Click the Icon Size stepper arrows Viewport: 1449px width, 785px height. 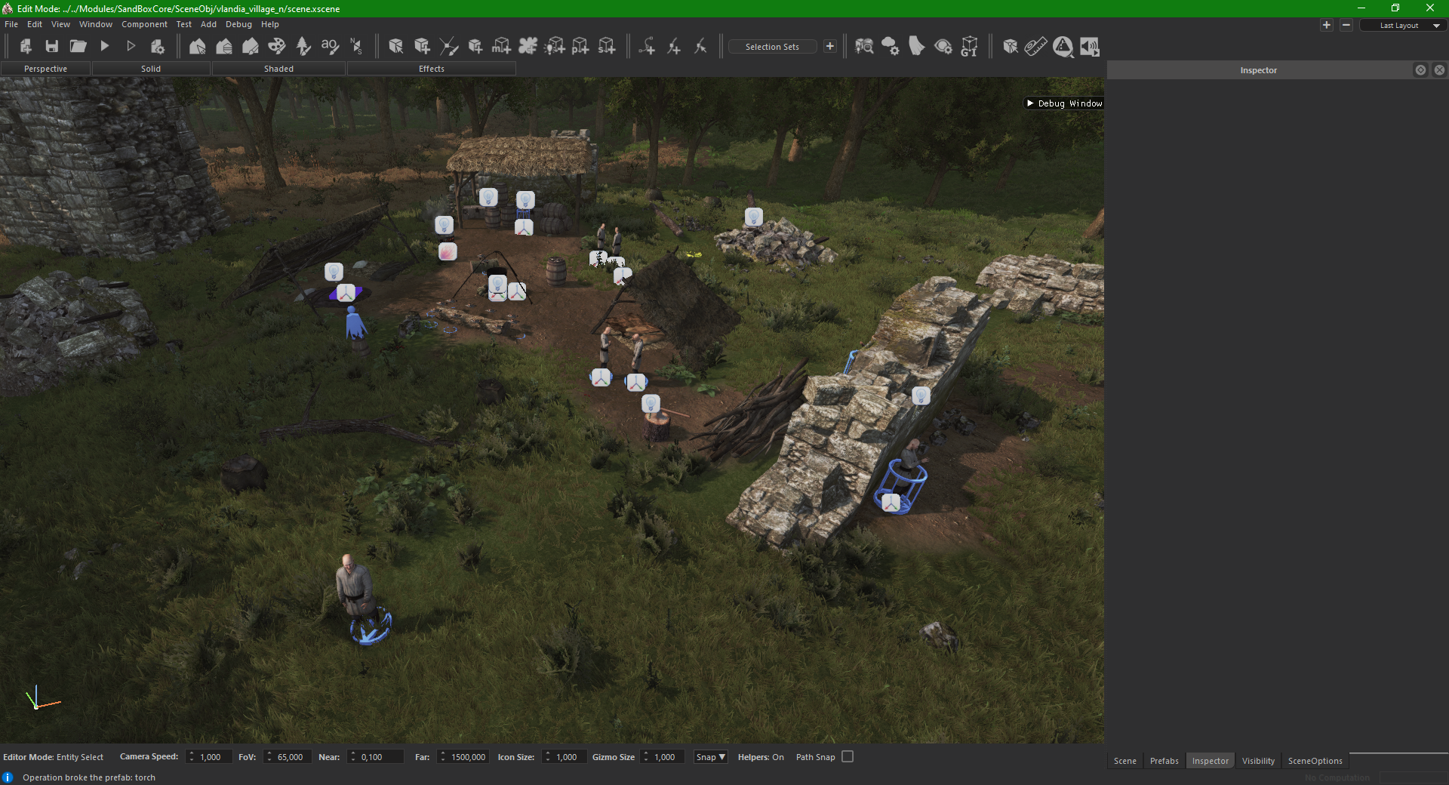548,757
